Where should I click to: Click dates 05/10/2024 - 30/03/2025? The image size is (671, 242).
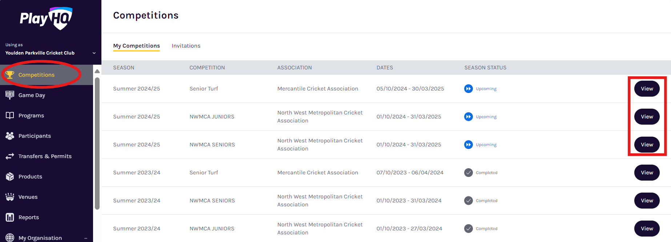410,89
